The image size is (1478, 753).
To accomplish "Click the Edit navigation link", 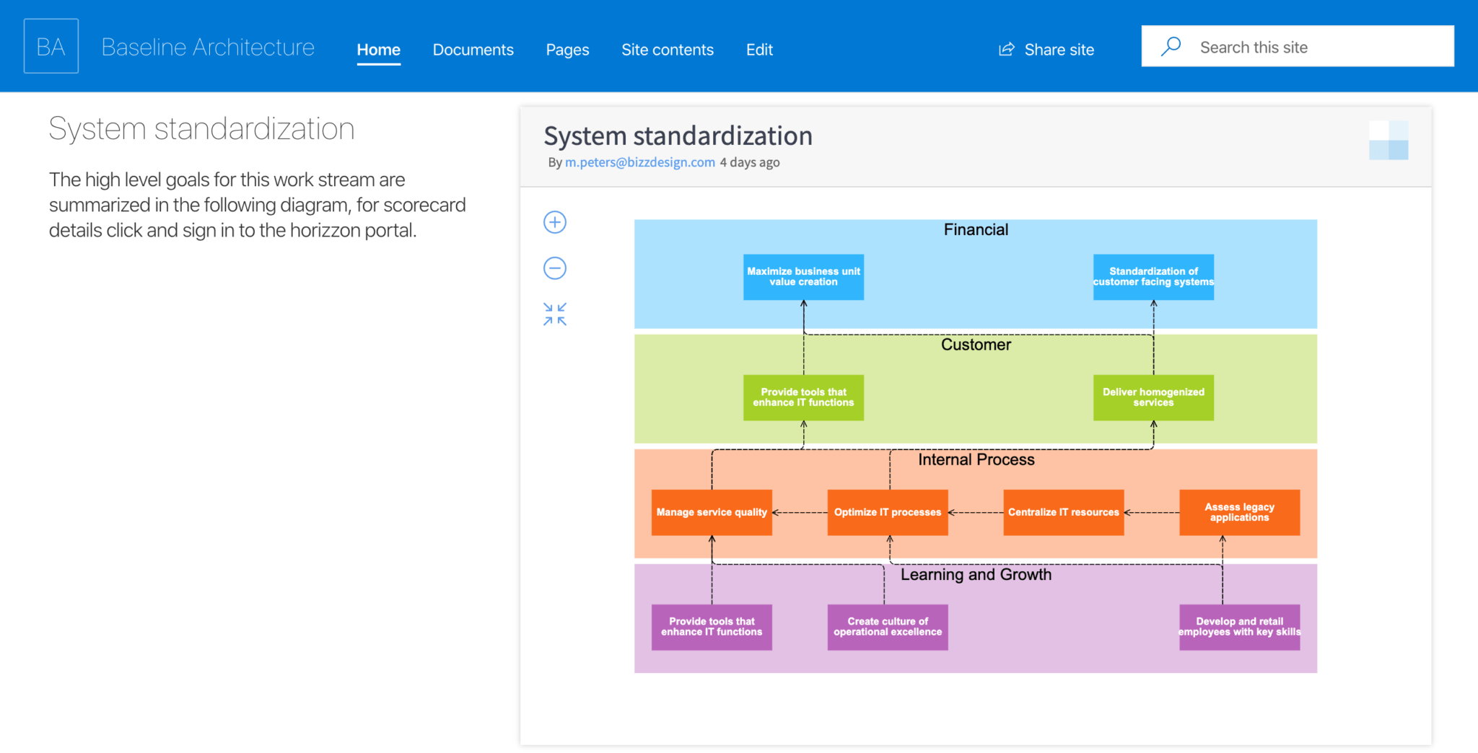I will point(759,50).
